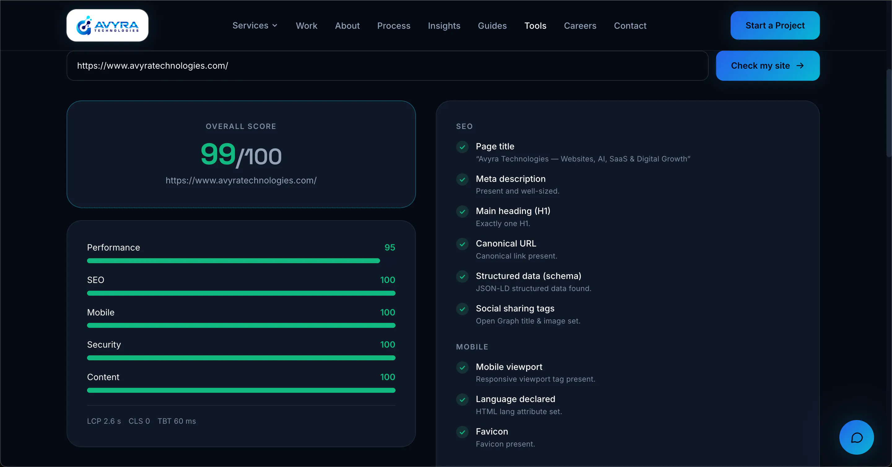Image resolution: width=892 pixels, height=467 pixels.
Task: Click the page's vertical scrollbar
Action: coord(889,112)
